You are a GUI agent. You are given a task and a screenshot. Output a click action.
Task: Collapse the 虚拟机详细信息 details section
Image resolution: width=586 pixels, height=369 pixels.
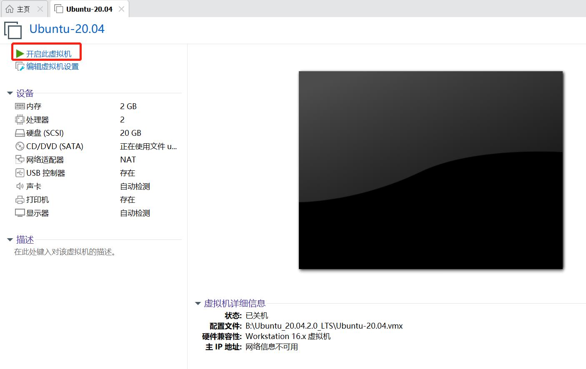point(198,304)
